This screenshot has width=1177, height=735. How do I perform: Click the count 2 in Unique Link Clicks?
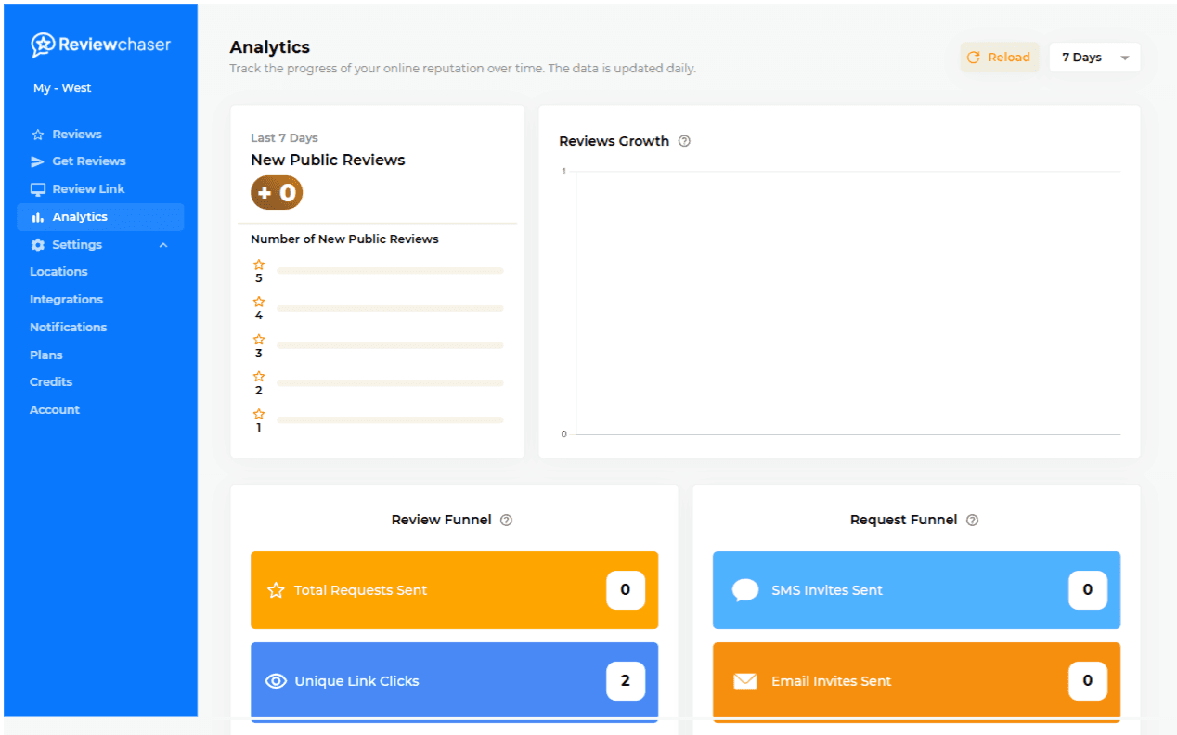626,681
